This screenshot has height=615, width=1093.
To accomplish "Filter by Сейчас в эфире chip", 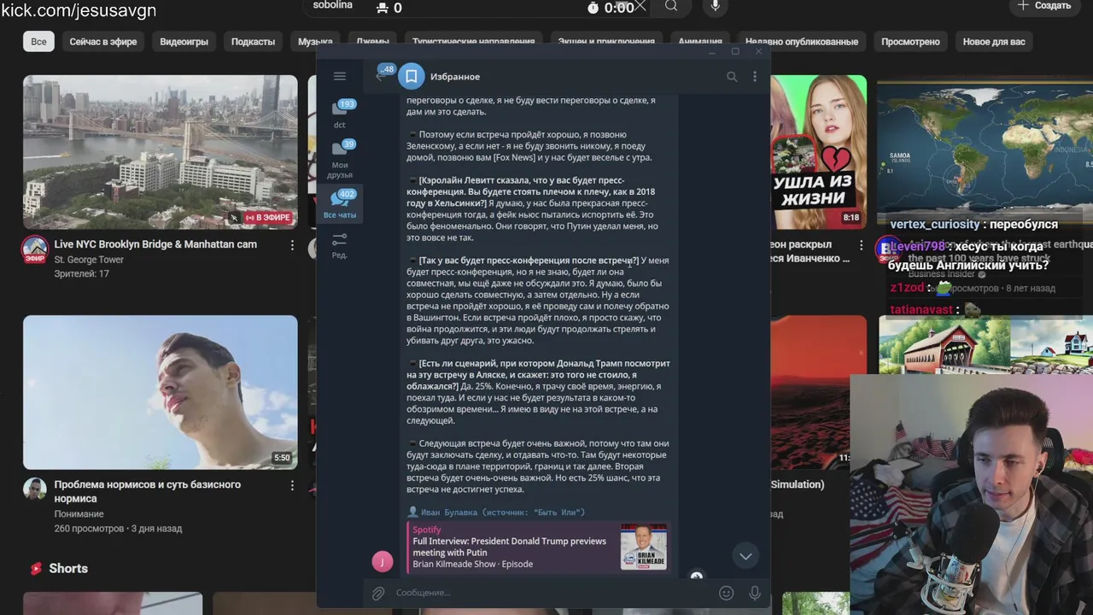I will click(103, 42).
